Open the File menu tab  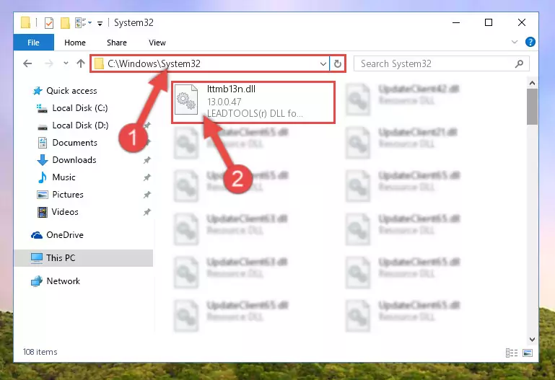(34, 43)
